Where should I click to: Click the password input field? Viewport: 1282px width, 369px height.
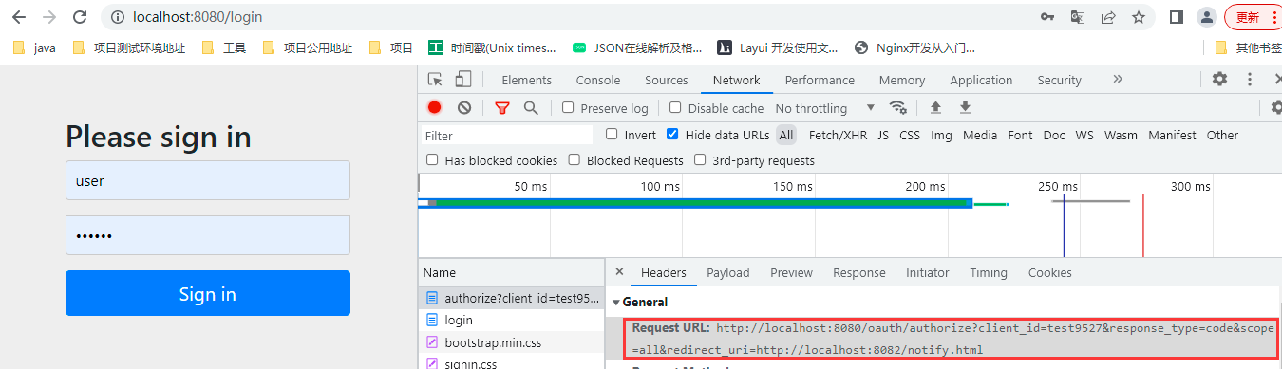click(208, 235)
